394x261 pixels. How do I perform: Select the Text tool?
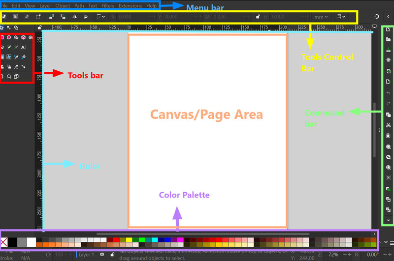pyautogui.click(x=23, y=47)
